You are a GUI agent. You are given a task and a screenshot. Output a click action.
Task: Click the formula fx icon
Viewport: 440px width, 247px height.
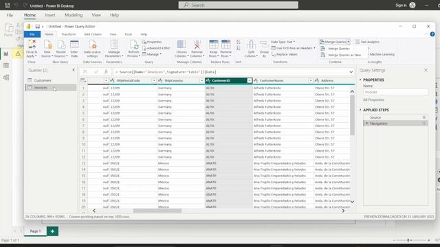(x=106, y=71)
